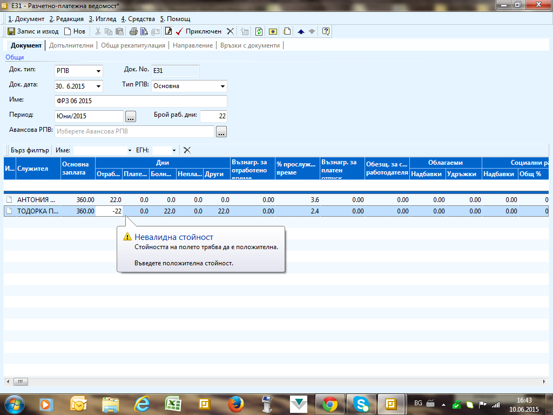The image size is (553, 415).
Task: Open the Док. дата date picker dropdown
Action: pyautogui.click(x=98, y=86)
